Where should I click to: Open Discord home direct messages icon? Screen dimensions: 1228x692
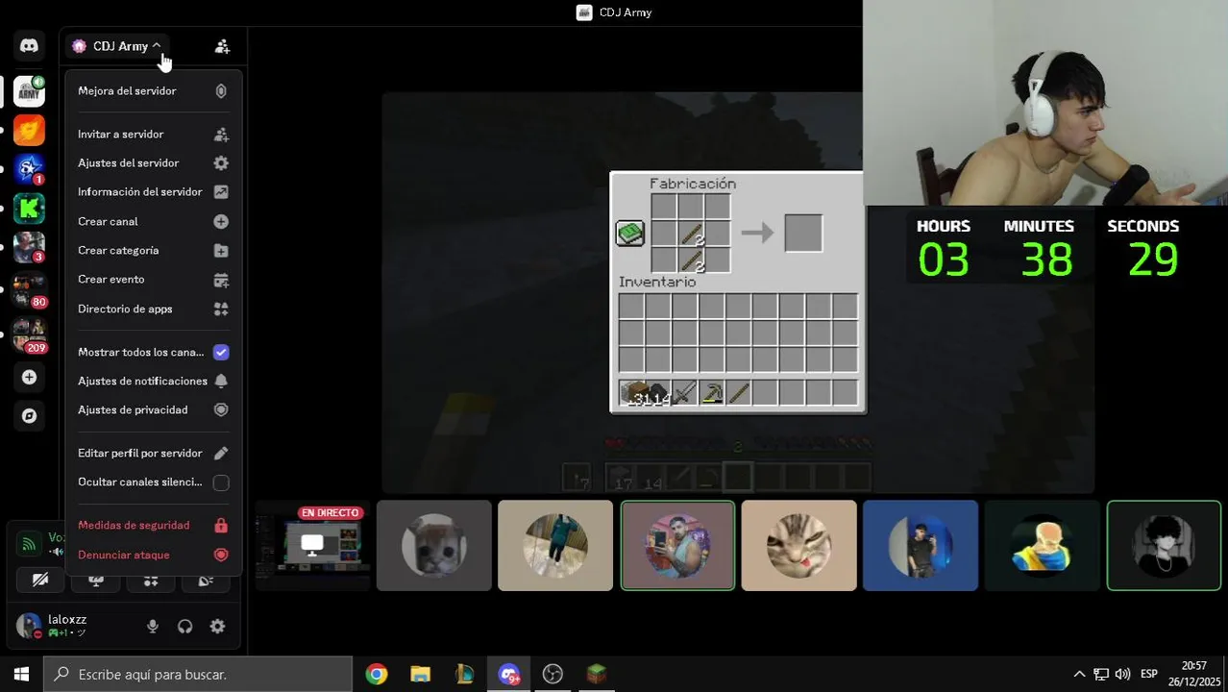click(x=29, y=45)
